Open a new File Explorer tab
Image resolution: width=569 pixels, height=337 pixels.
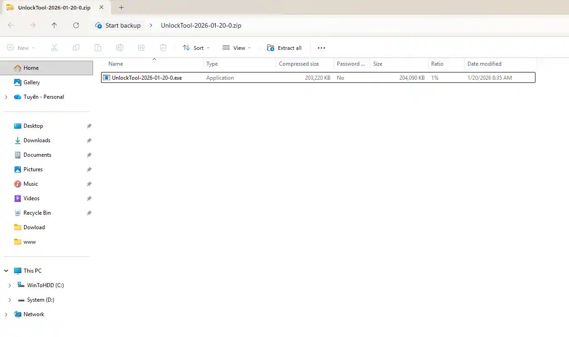click(x=121, y=7)
